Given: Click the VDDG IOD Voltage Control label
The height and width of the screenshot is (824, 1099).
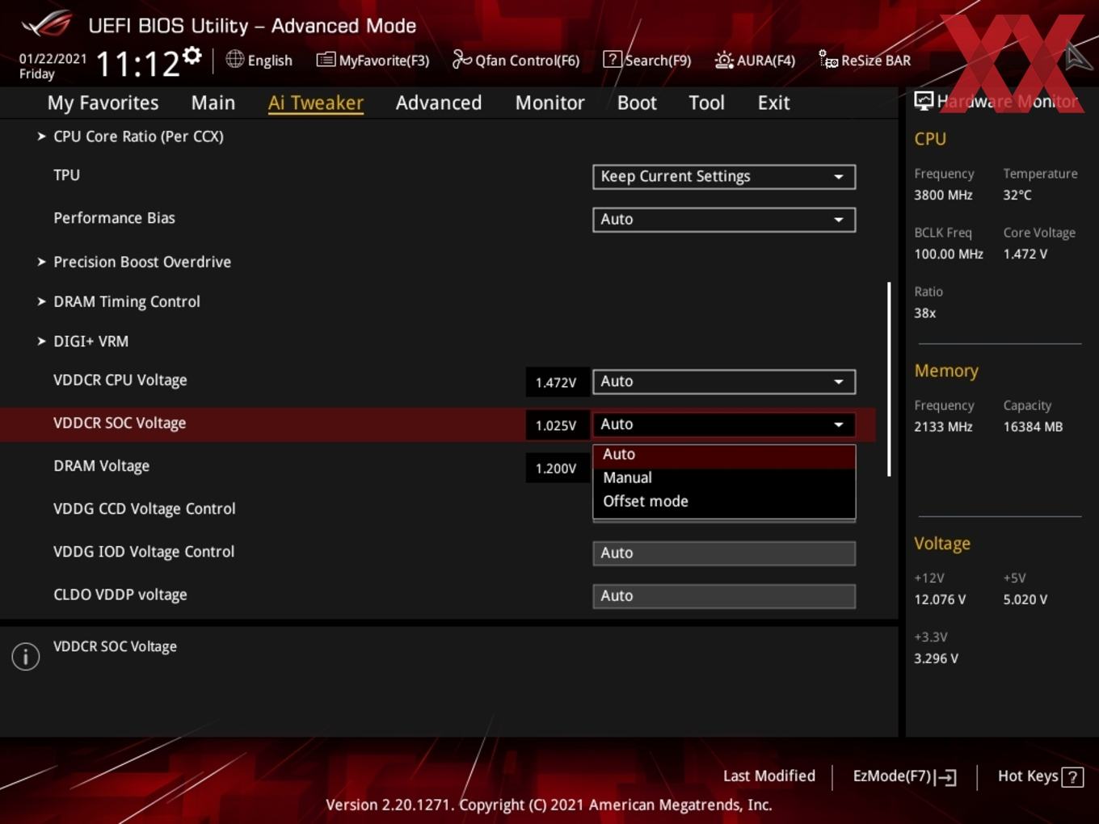Looking at the screenshot, I should point(144,552).
